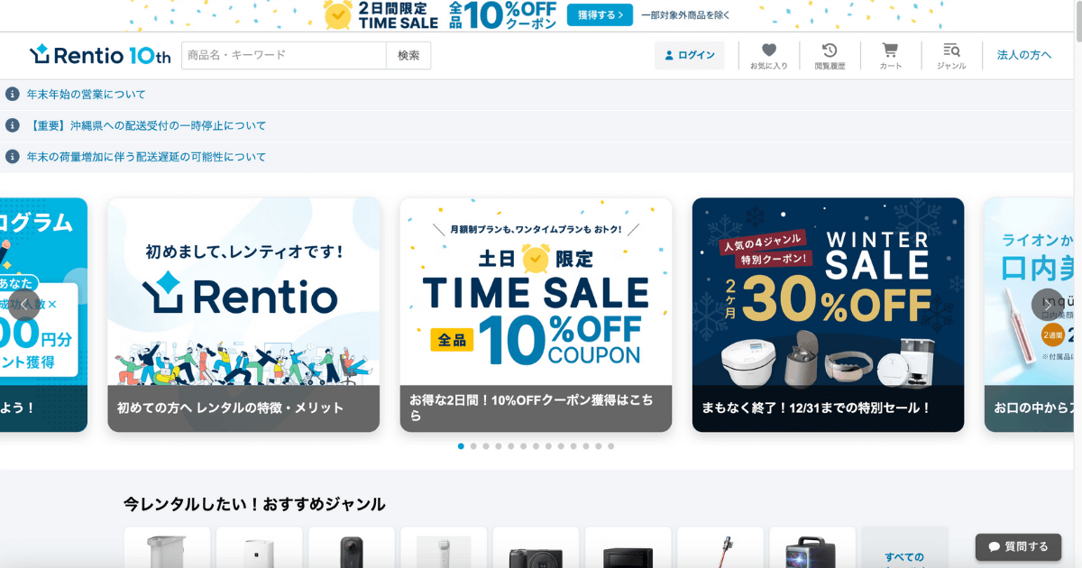Select the second carousel pagination dot

pyautogui.click(x=473, y=446)
